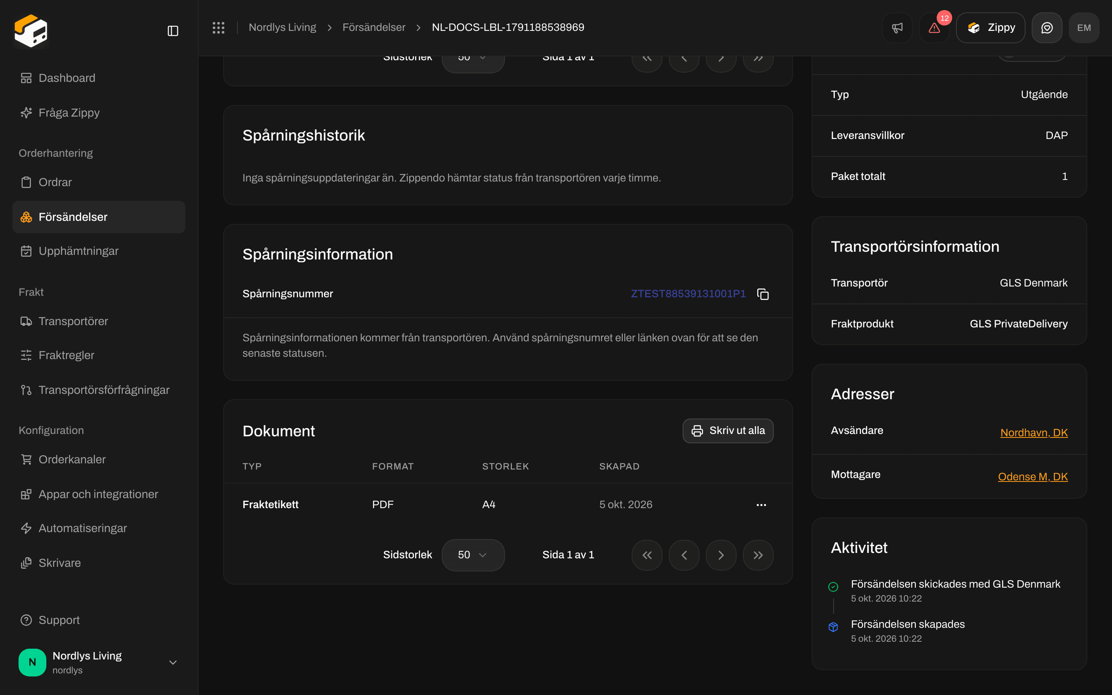Open Skrivare settings
Image resolution: width=1112 pixels, height=695 pixels.
(99, 563)
